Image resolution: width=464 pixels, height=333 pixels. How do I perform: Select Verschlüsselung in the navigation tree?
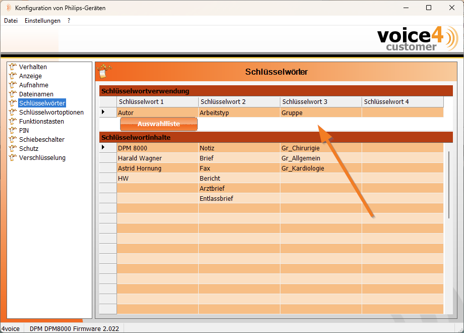tap(42, 158)
